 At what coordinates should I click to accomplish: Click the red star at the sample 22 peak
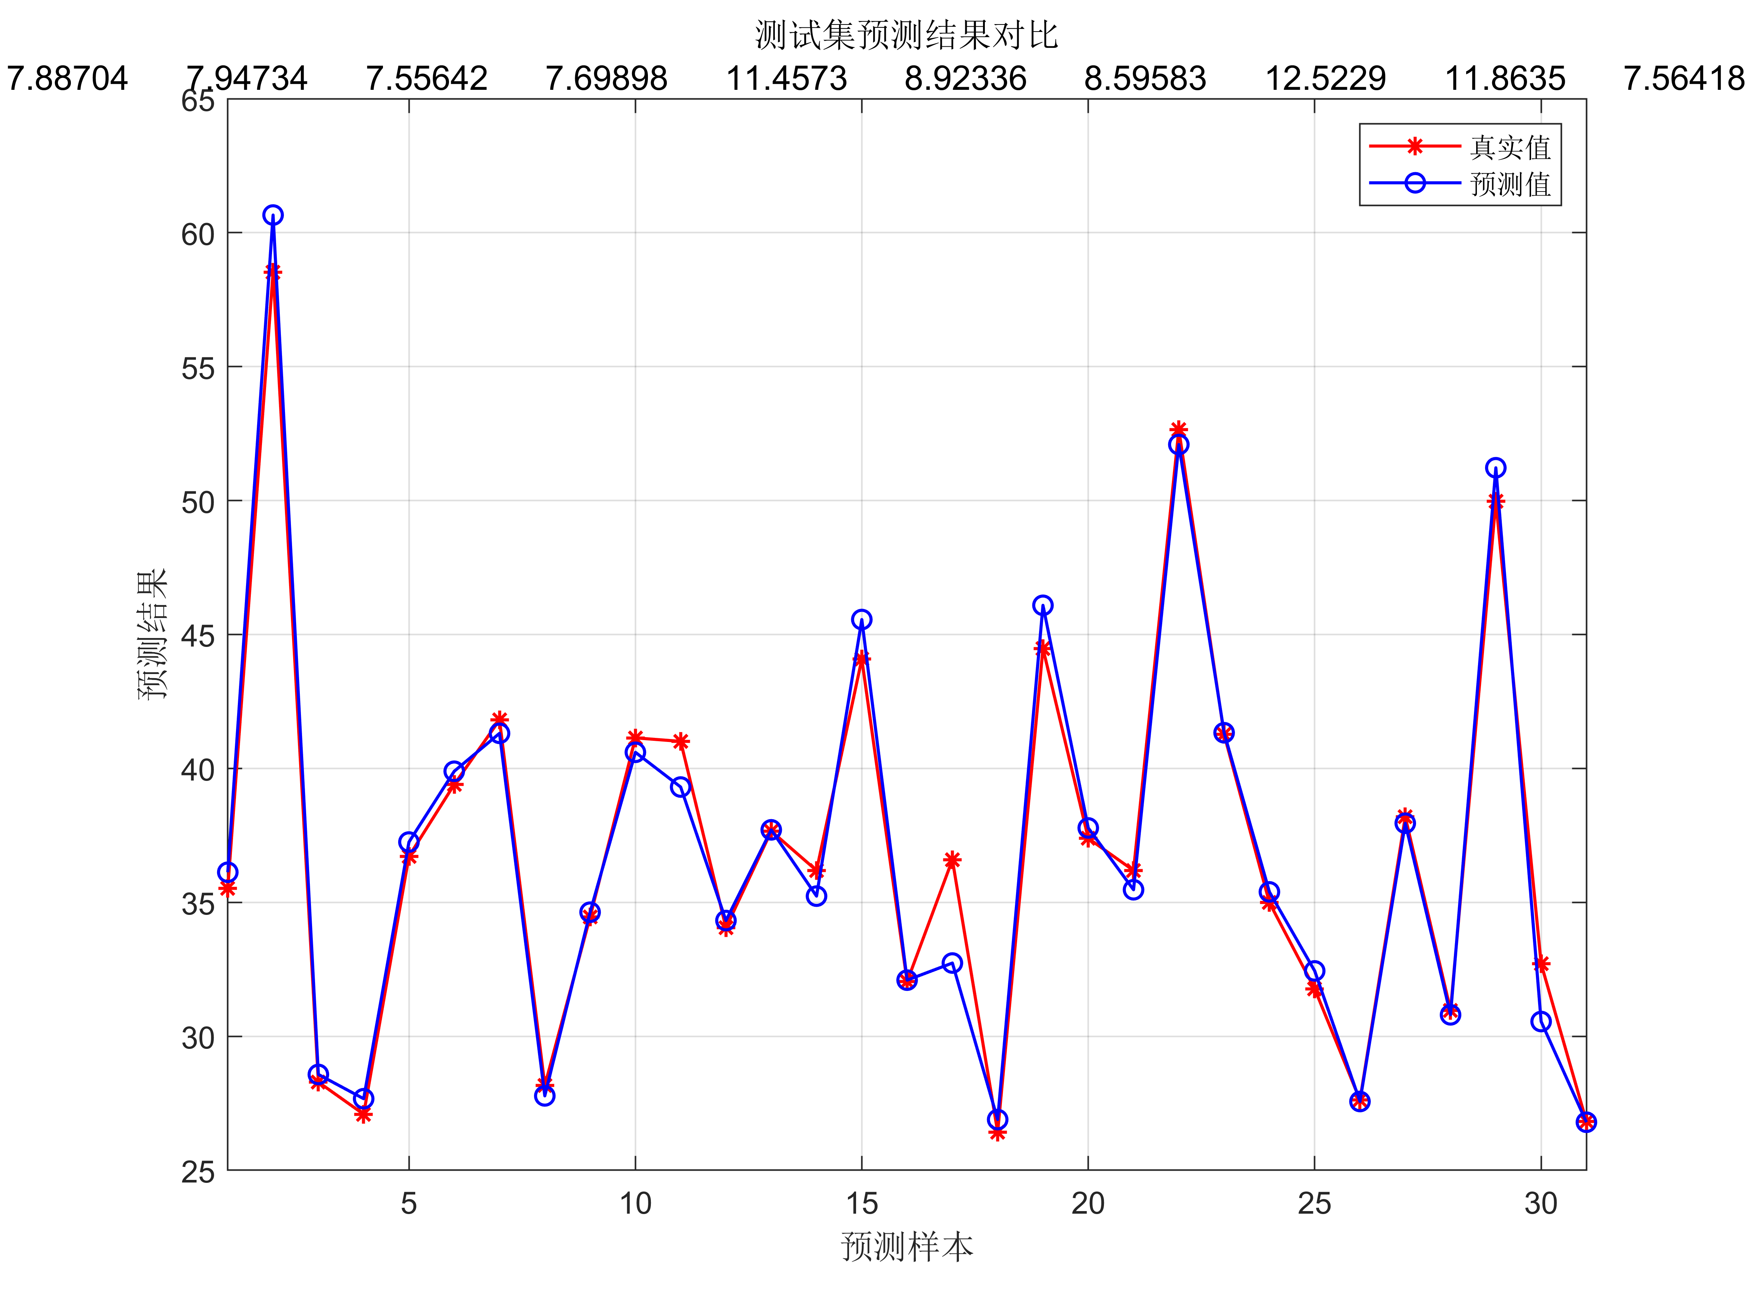pyautogui.click(x=1179, y=429)
